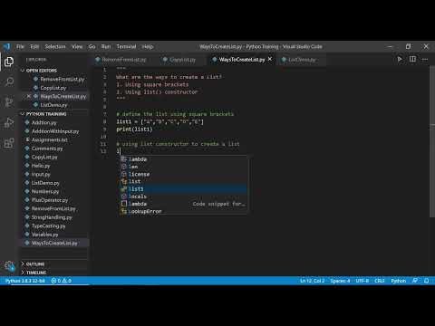Open errors and warnings count in status bar
Screen dimensions: 435x326
click(61, 281)
